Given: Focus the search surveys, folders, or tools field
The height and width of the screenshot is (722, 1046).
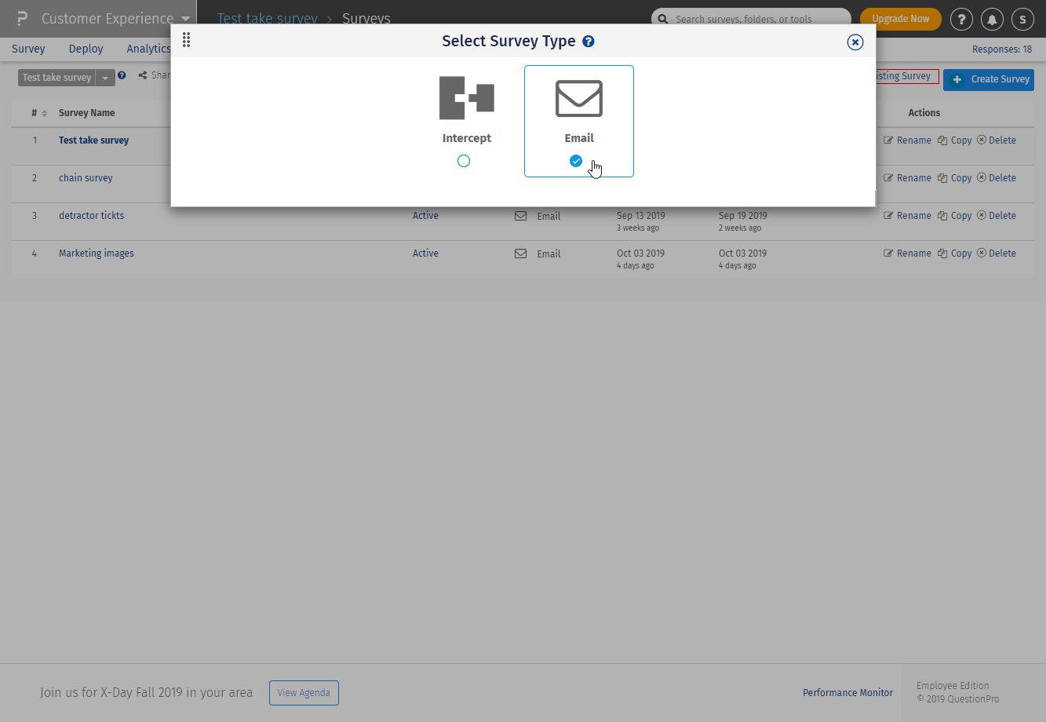Looking at the screenshot, I should tap(751, 19).
